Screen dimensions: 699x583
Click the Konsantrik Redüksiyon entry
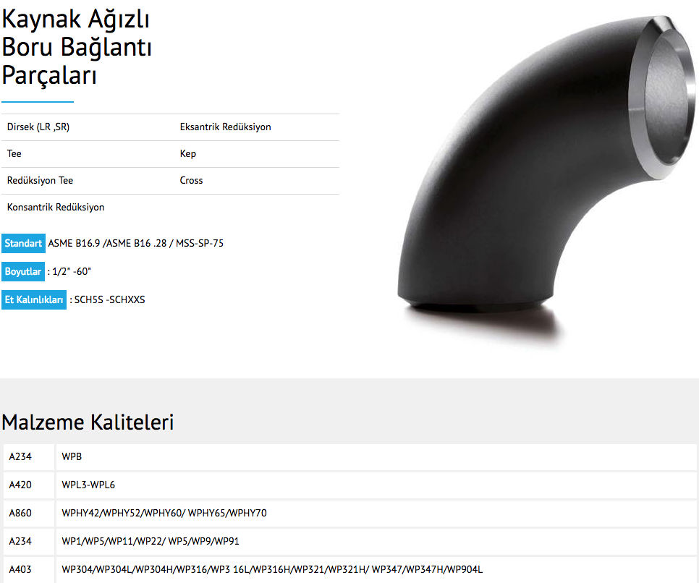coord(56,208)
